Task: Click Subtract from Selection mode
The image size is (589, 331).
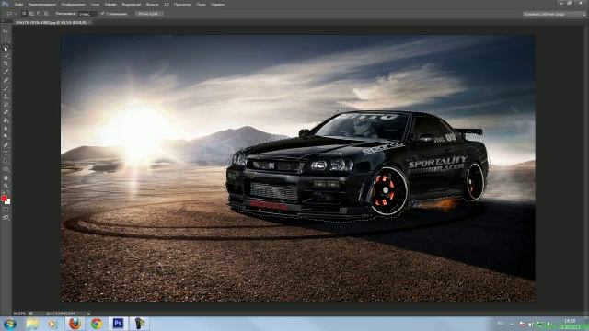Action: [x=39, y=14]
